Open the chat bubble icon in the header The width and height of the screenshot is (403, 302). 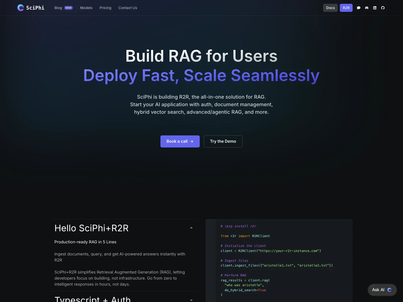click(359, 8)
